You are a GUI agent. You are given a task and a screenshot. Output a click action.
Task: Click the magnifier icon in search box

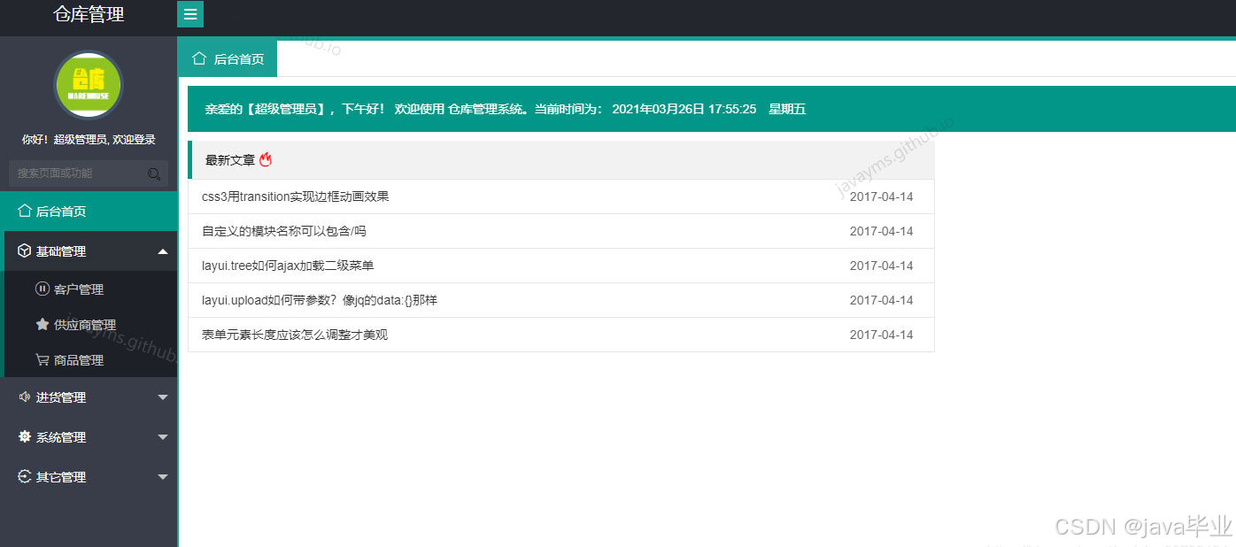156,173
